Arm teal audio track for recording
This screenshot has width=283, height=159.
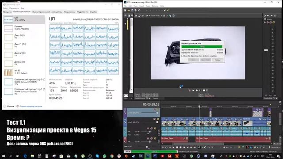click(x=148, y=129)
